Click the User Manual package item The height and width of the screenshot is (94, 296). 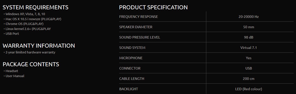[x=15, y=76]
